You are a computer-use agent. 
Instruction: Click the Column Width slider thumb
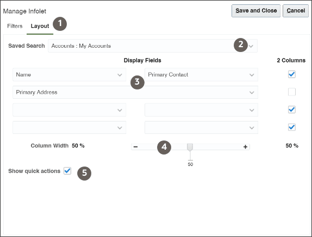coord(190,148)
